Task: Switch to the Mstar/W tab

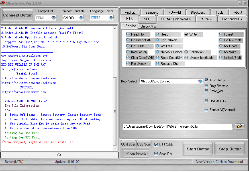Action: [x=207, y=19]
